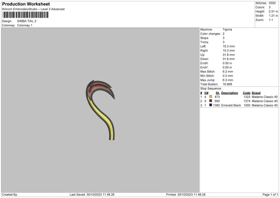Click 'Wilcom EmbroideryStudio – Level 3 Advanced' text
The image size is (280, 198).
[33, 9]
